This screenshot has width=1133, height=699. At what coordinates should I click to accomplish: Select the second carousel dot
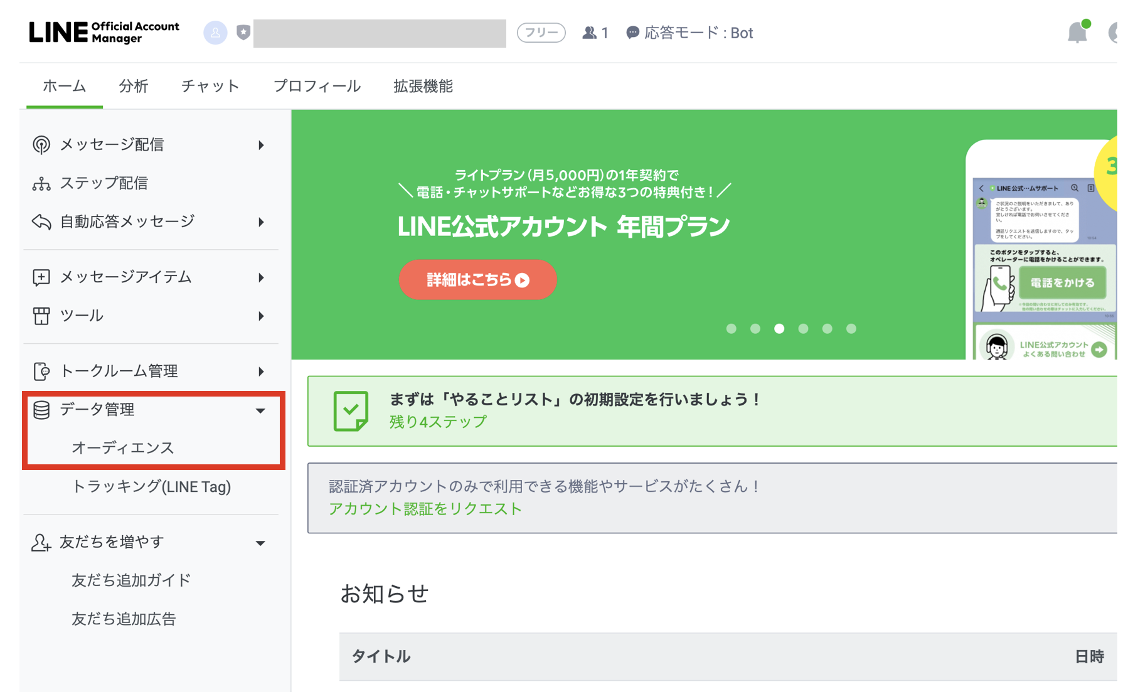coord(755,328)
